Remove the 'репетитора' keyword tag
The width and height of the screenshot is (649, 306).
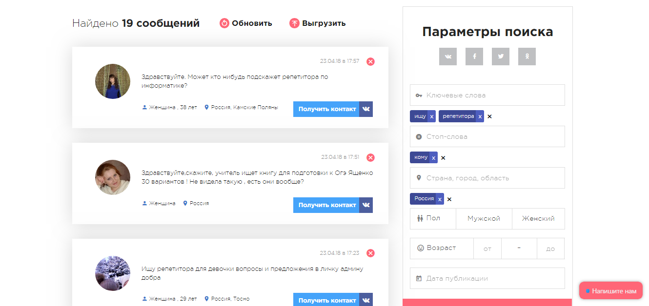[480, 116]
